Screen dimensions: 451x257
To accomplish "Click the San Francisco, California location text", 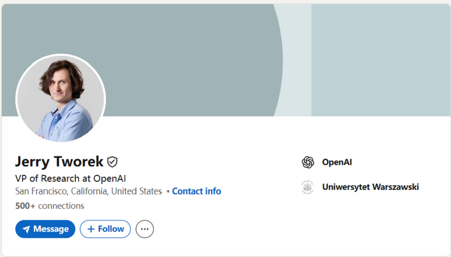I will click(x=88, y=191).
